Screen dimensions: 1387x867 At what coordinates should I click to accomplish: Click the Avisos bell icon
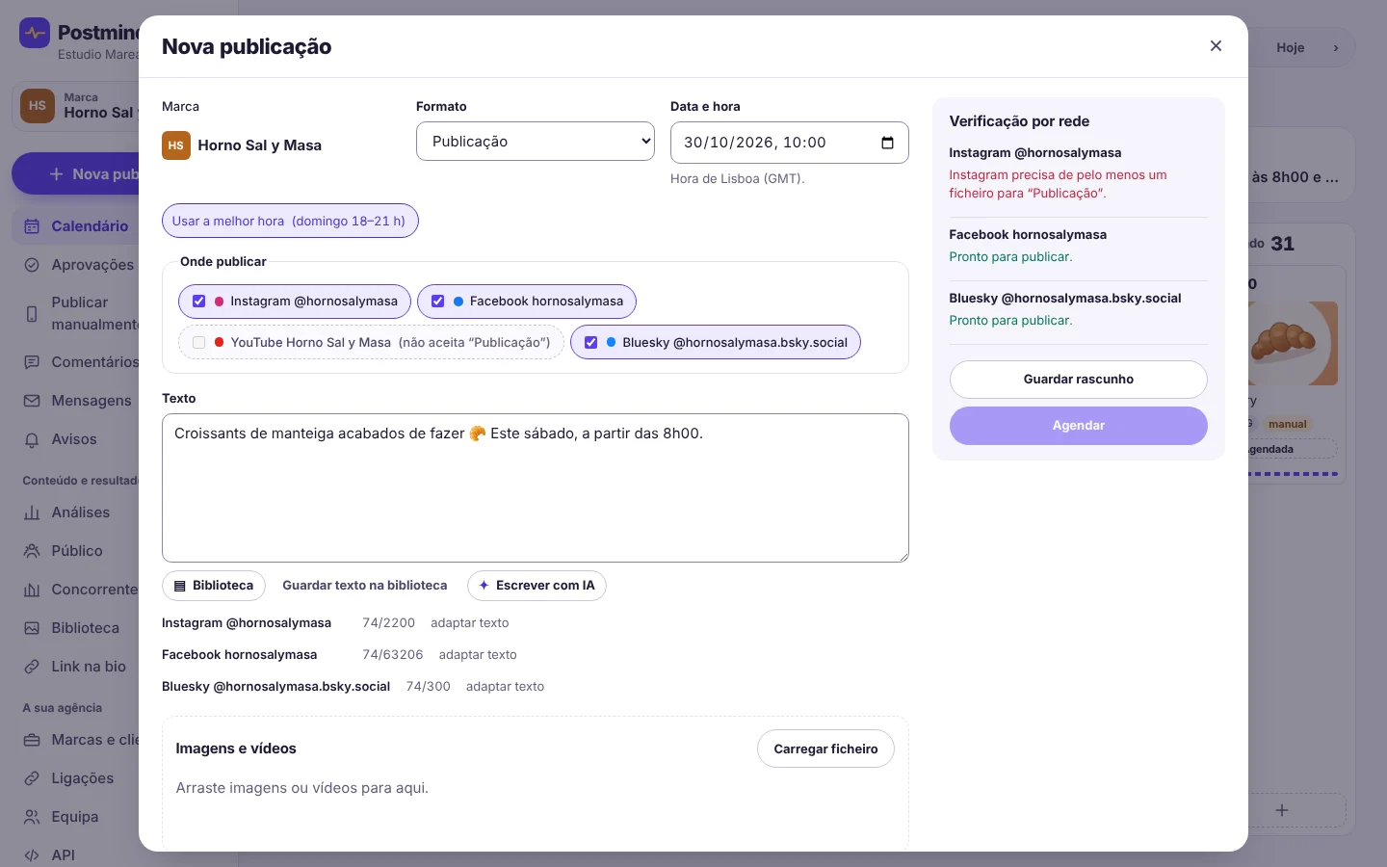[32, 439]
